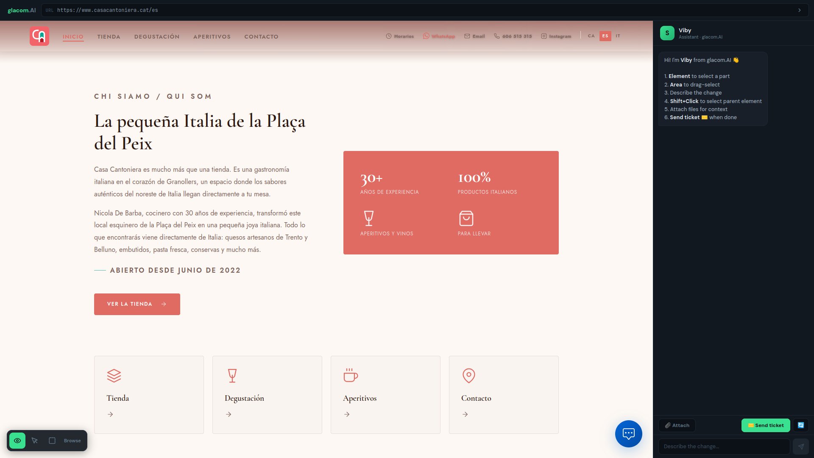The width and height of the screenshot is (814, 458).
Task: Click the arrow on the Aperitivos card
Action: point(347,414)
